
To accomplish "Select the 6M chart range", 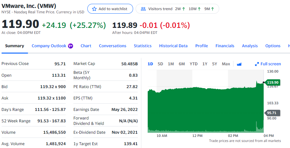I will [182, 64].
